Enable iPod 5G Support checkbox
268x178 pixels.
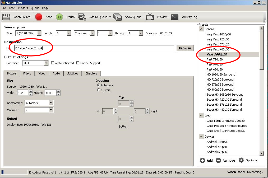(78, 63)
